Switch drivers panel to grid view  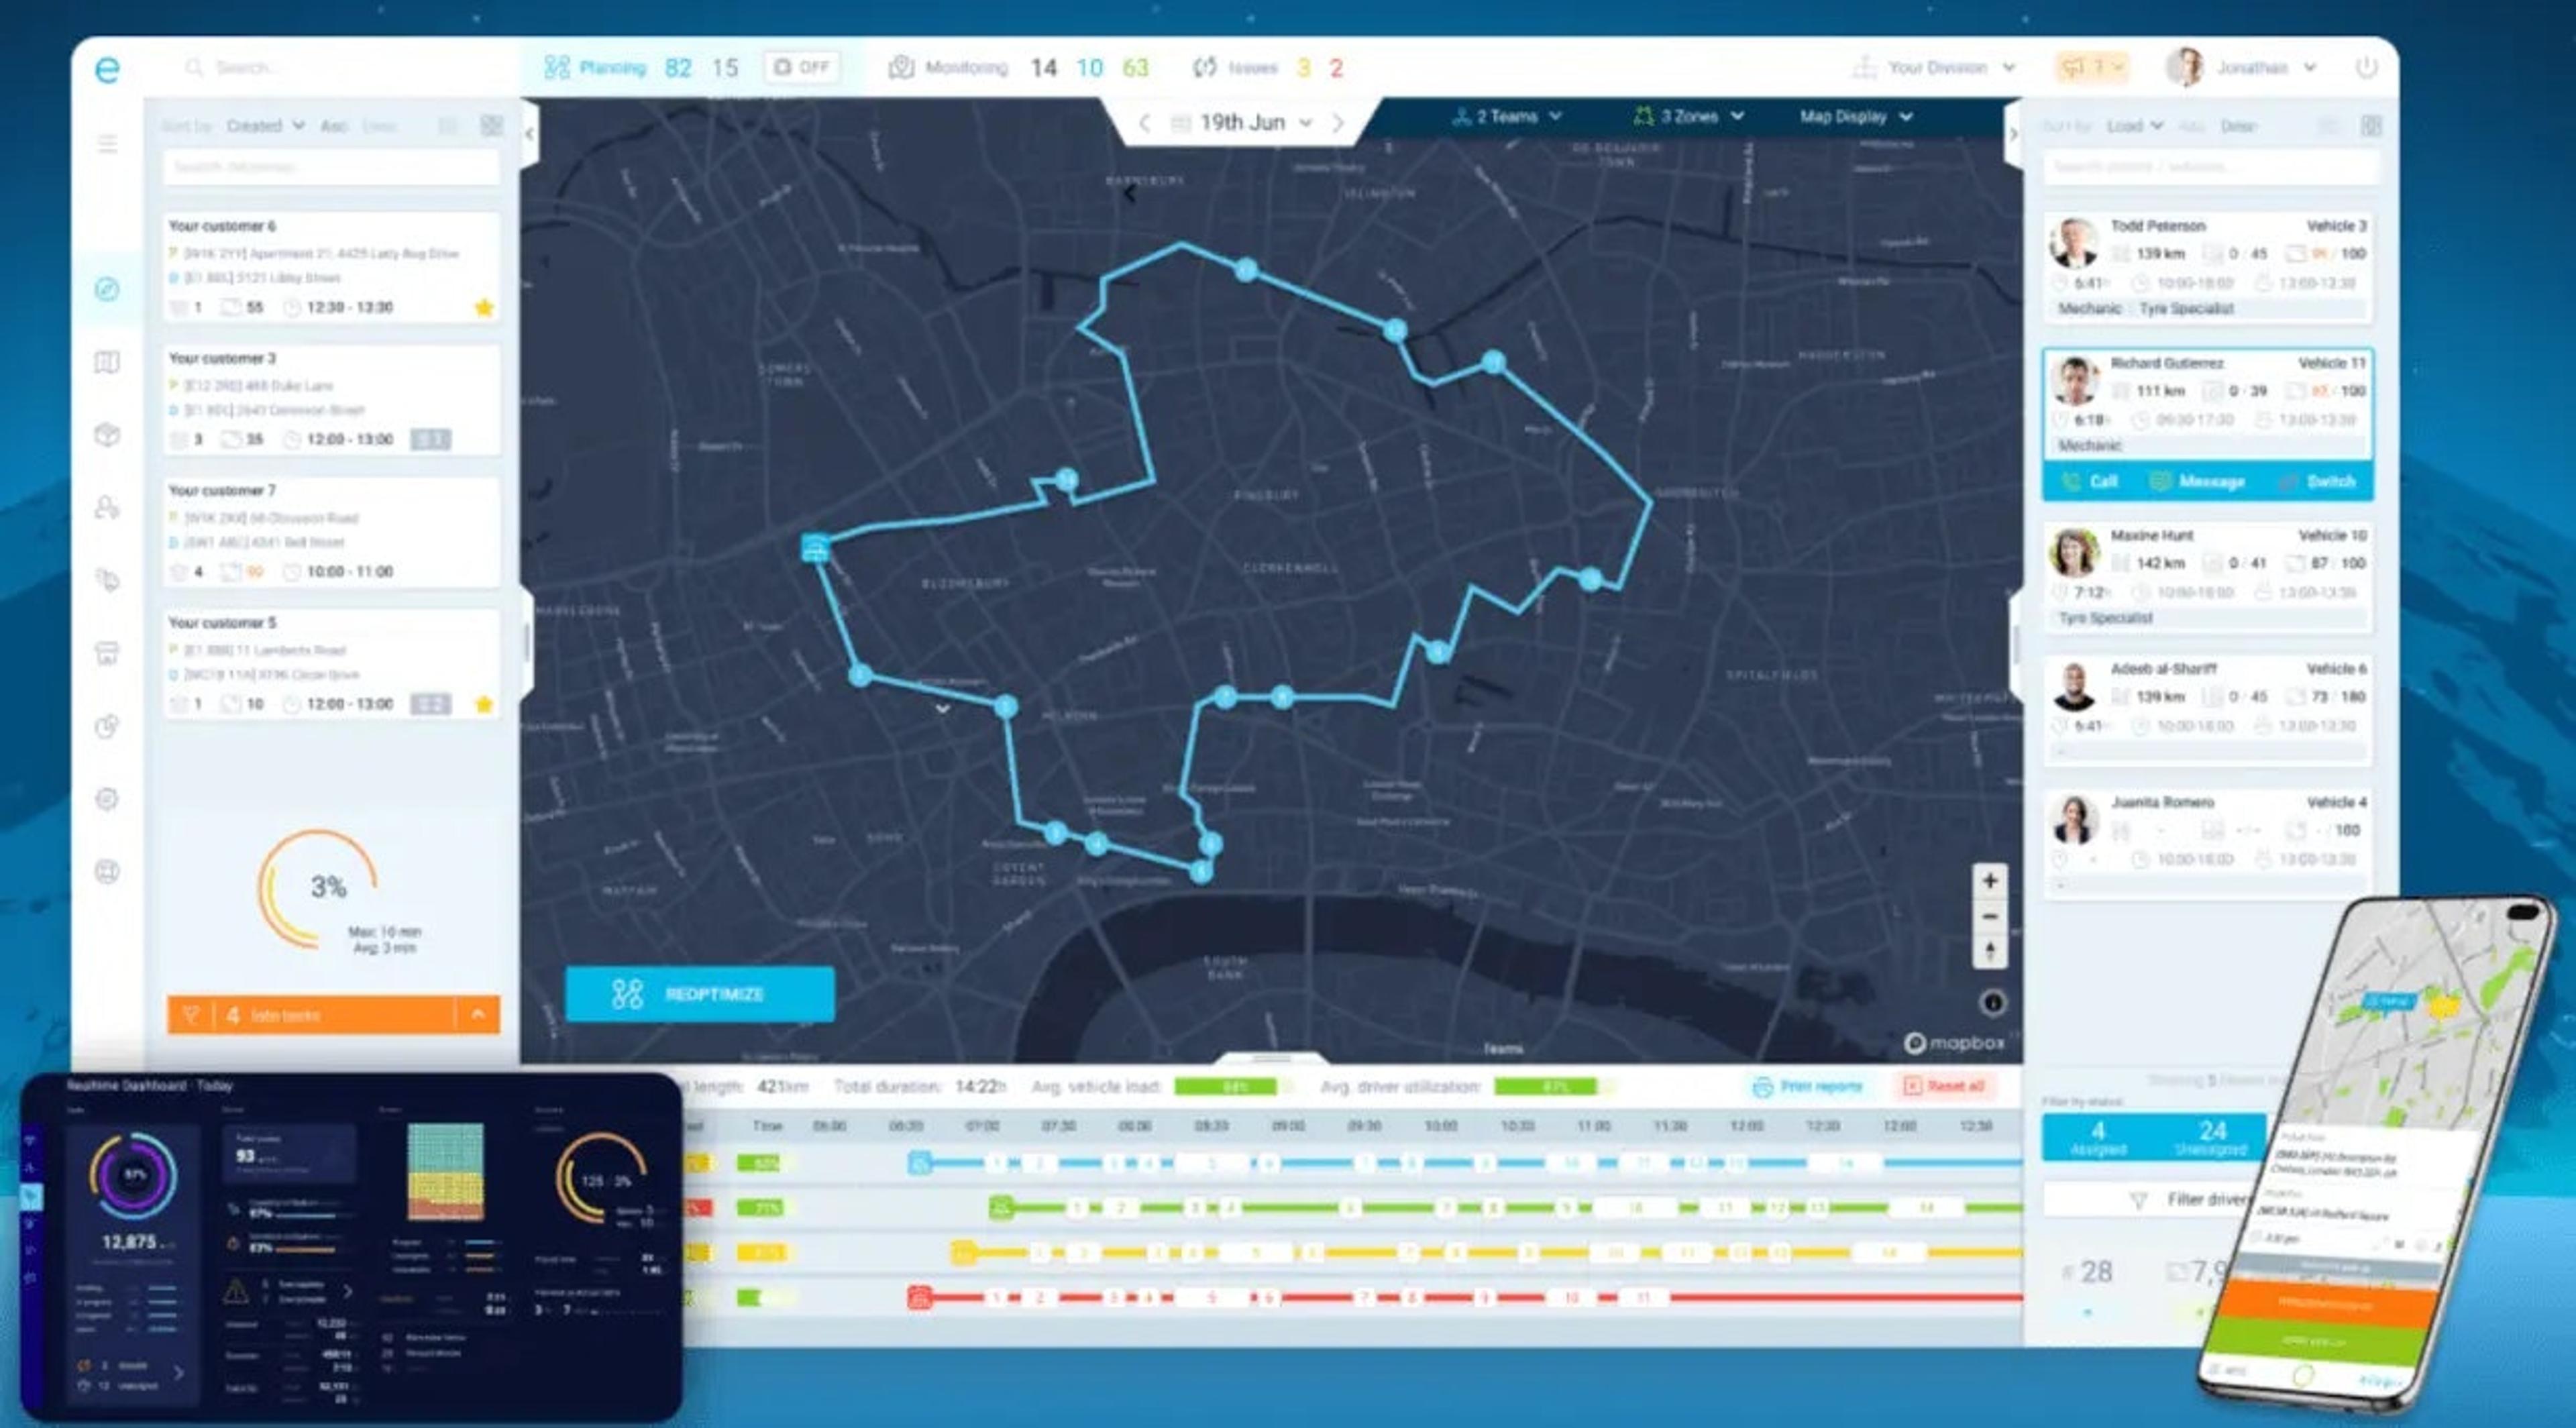2371,126
